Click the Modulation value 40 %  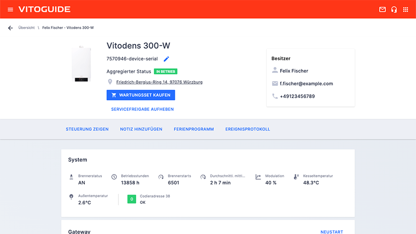tap(271, 183)
